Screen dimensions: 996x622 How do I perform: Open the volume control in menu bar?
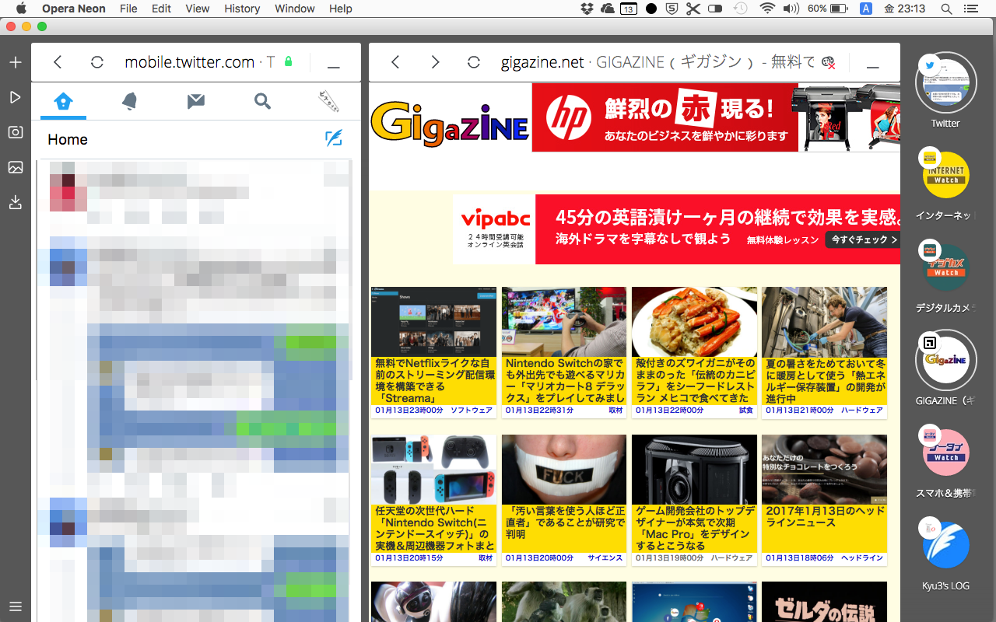(x=791, y=9)
